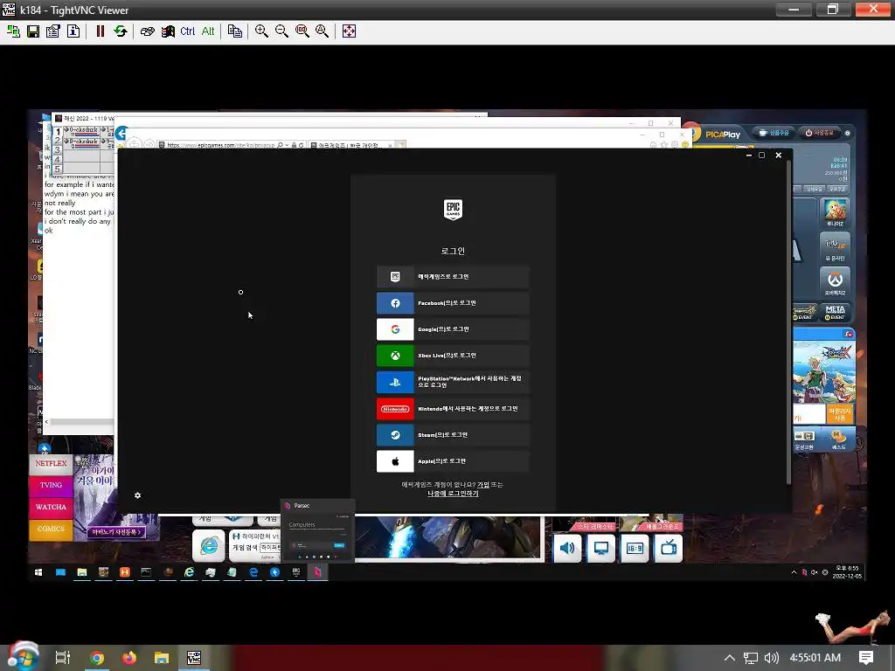895x671 pixels.
Task: Click remote clock showing 2022-12-05
Action: coord(847,572)
